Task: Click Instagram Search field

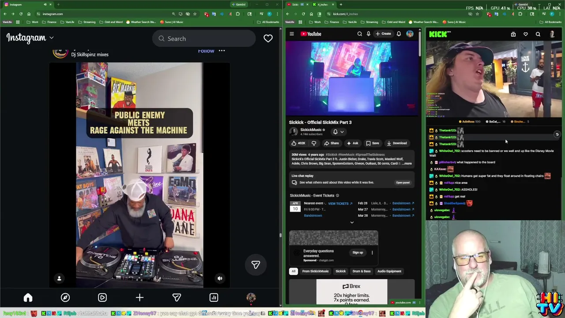Action: tap(204, 38)
